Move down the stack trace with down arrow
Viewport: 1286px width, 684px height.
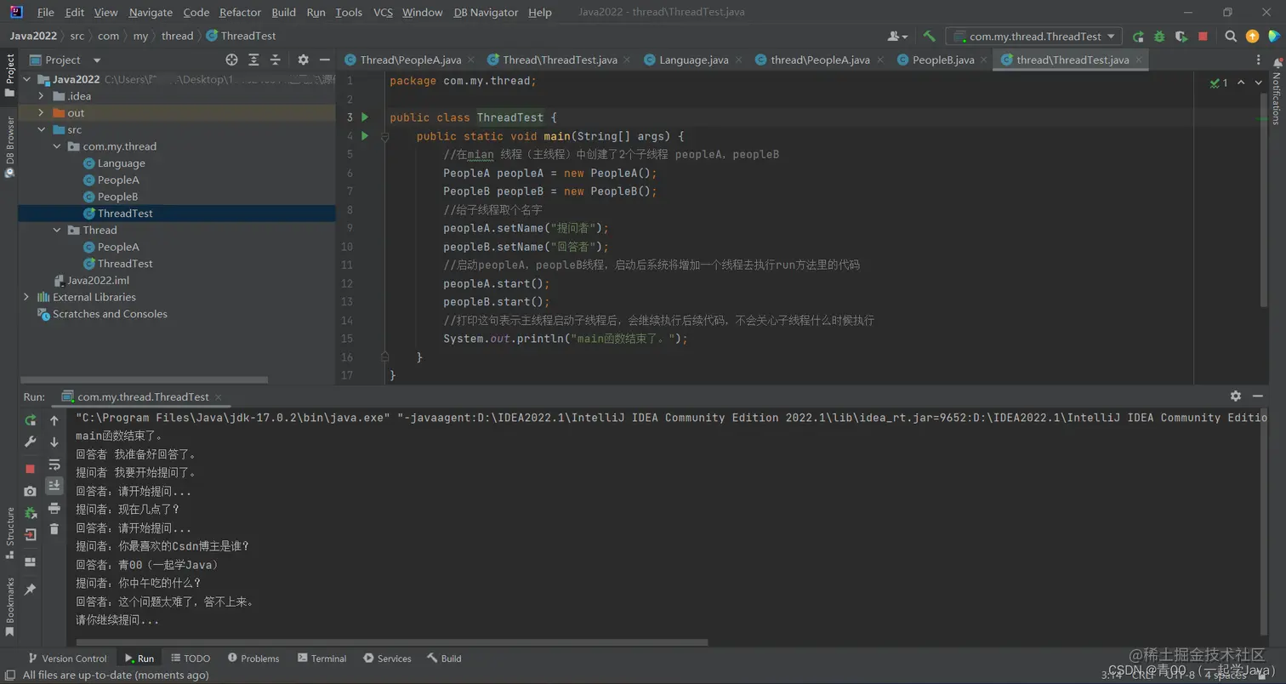pos(54,442)
